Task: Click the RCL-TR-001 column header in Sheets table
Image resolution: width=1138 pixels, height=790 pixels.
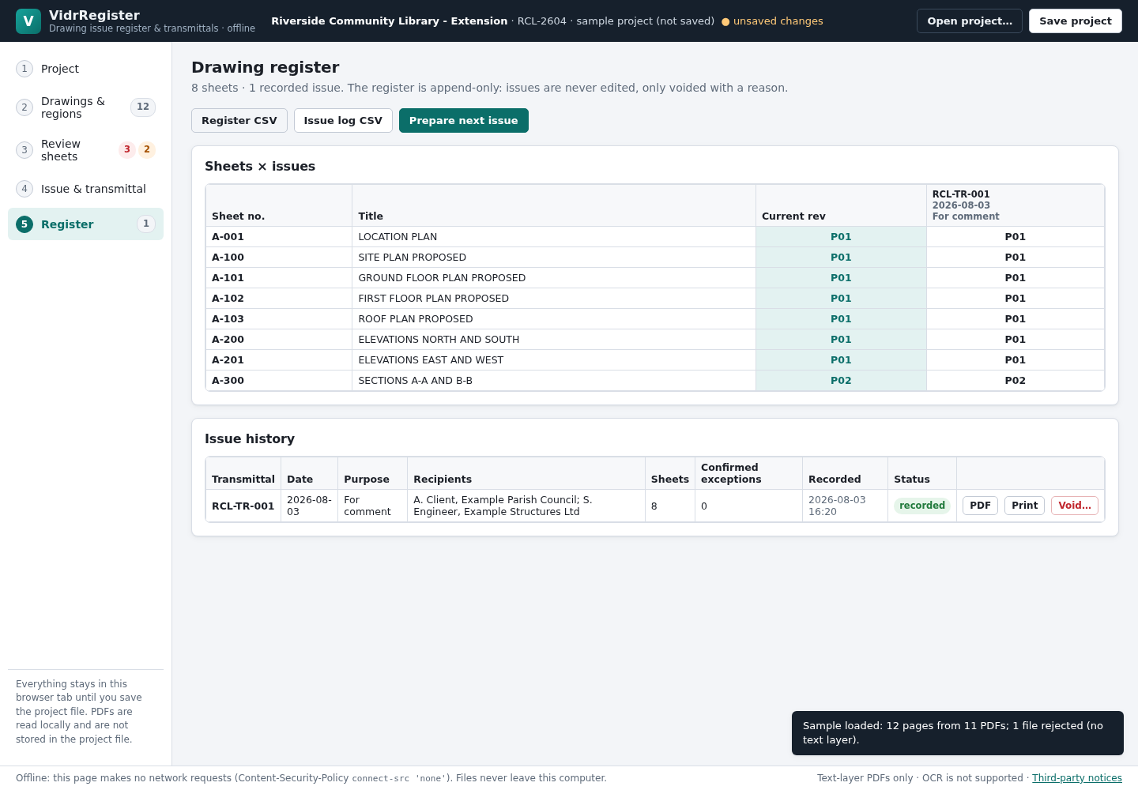Action: (1016, 205)
